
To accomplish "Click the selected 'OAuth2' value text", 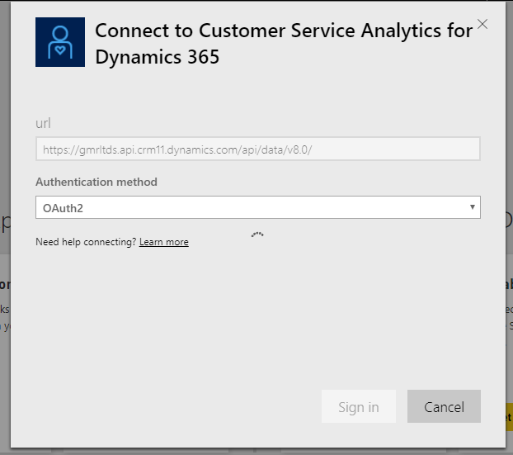I will tap(63, 208).
